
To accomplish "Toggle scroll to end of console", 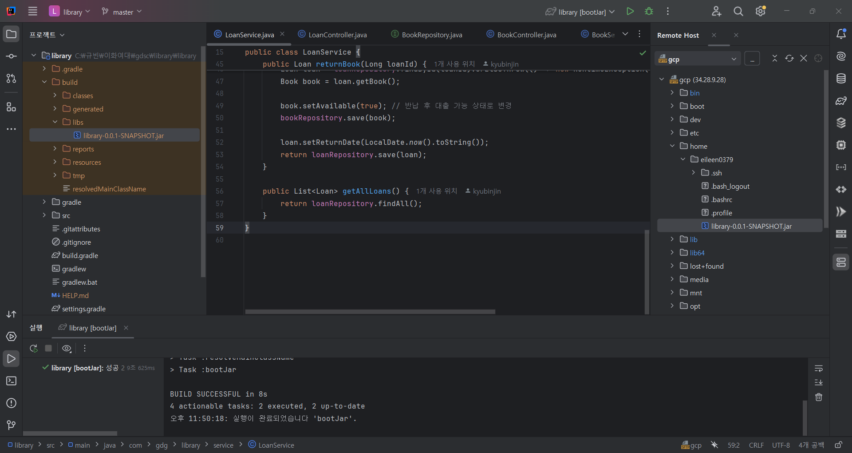I will coord(819,382).
